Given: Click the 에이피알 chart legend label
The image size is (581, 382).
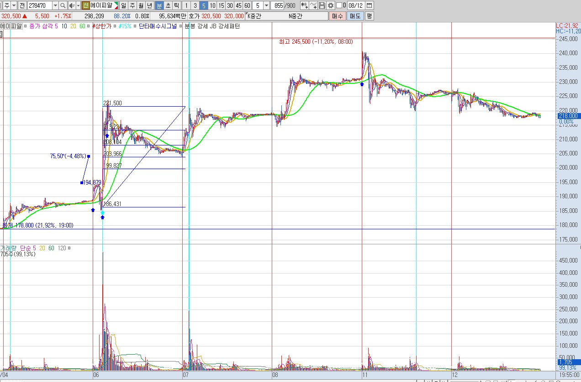Looking at the screenshot, I should tap(11, 26).
